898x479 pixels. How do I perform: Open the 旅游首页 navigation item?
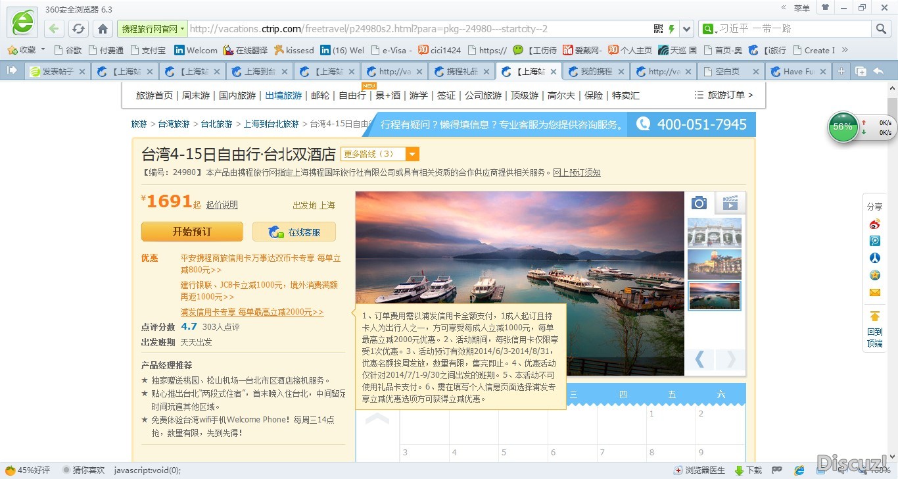click(154, 95)
